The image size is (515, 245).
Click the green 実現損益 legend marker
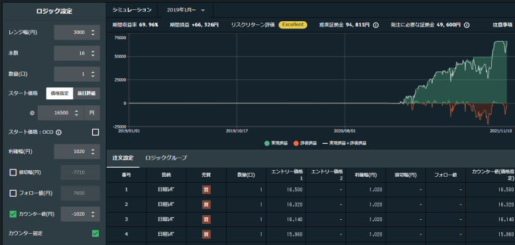point(267,143)
